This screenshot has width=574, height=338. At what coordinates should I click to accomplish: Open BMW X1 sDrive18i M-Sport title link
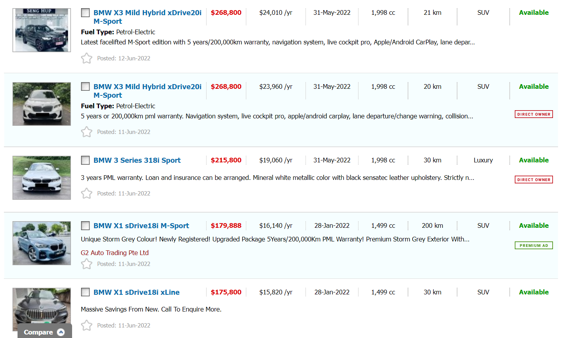[141, 226]
